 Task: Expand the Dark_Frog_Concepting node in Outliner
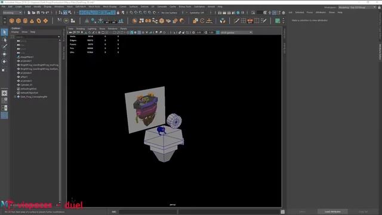coord(15,97)
